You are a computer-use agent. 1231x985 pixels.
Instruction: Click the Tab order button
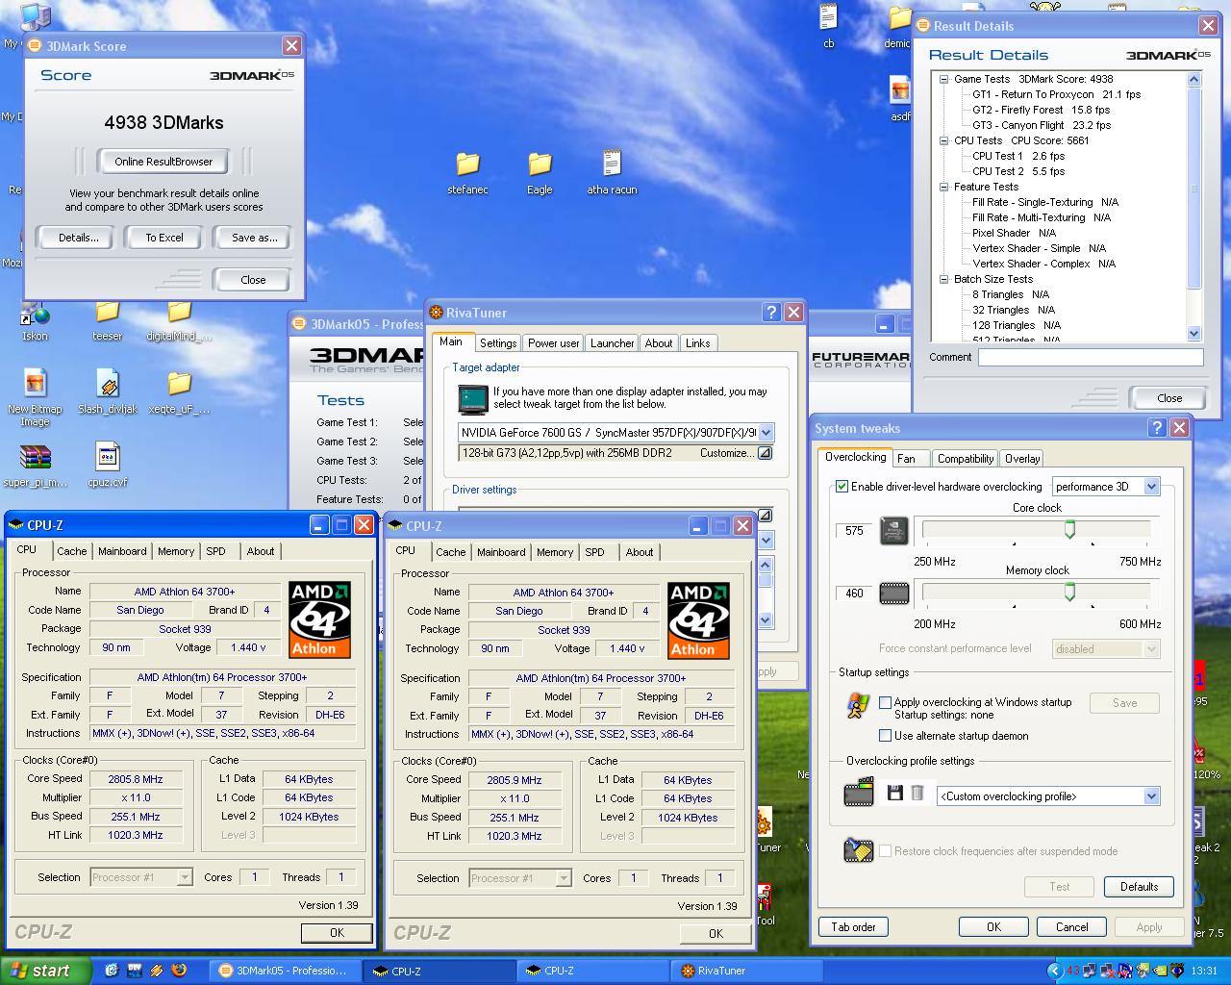853,927
